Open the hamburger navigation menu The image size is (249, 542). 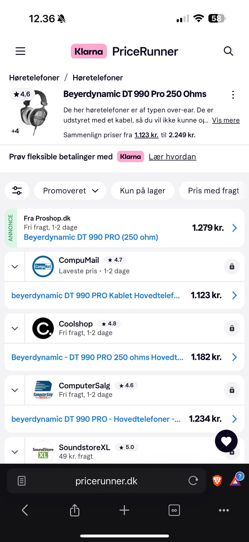click(x=20, y=51)
